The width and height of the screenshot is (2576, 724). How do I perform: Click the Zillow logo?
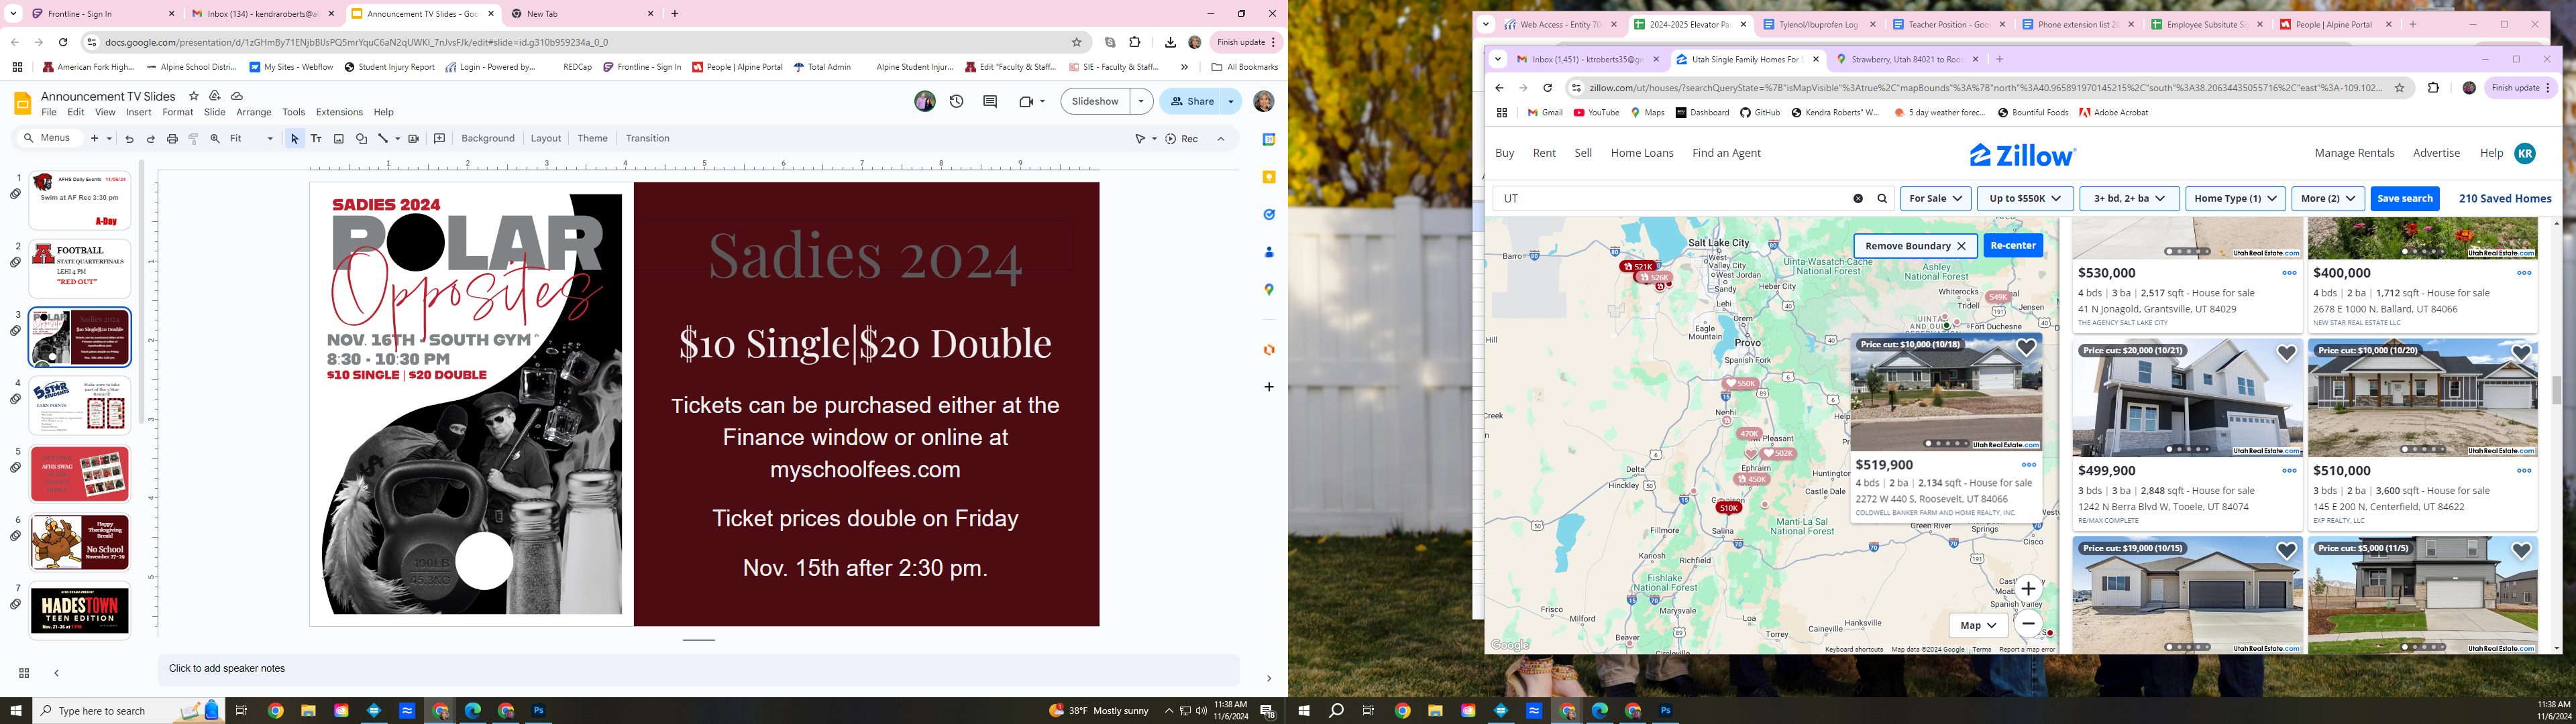click(x=2023, y=155)
